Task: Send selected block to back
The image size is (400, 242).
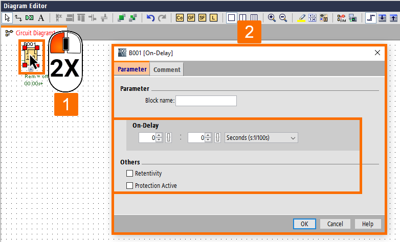Action: tap(132, 18)
